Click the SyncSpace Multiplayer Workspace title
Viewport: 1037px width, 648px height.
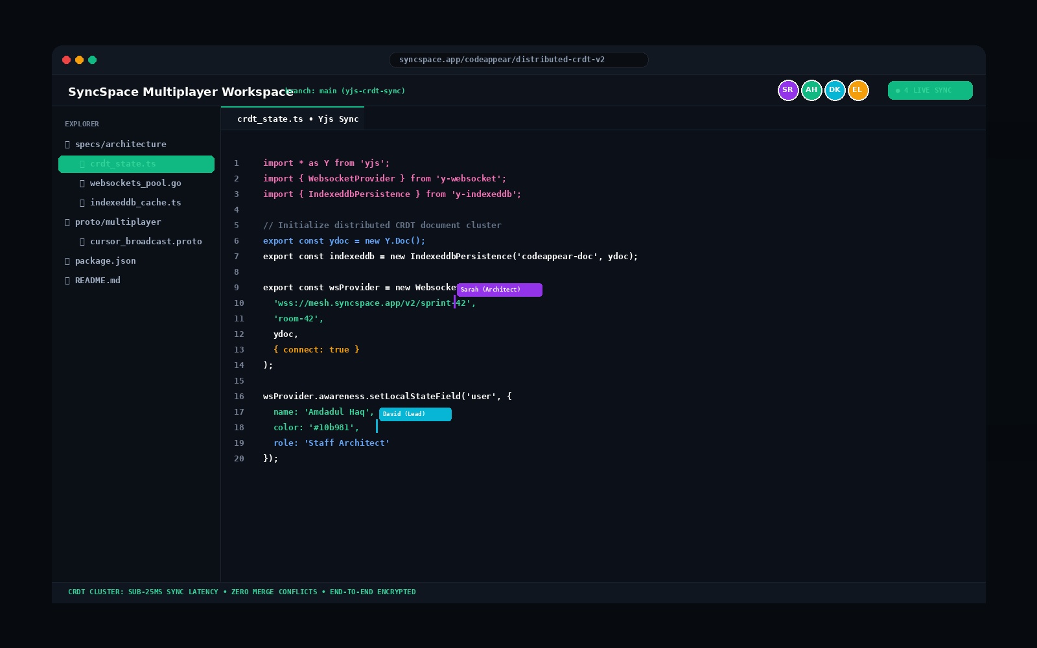[180, 91]
